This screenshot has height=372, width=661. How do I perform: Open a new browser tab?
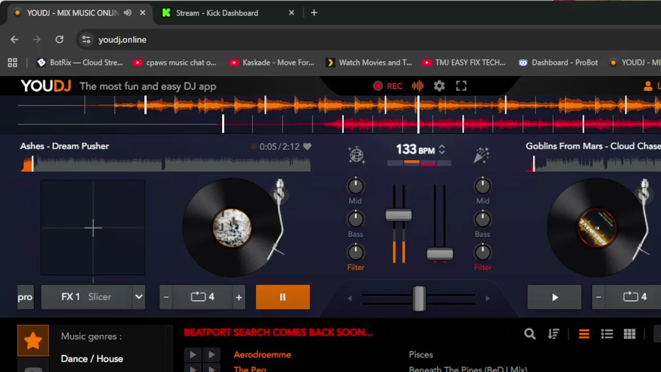(x=314, y=13)
